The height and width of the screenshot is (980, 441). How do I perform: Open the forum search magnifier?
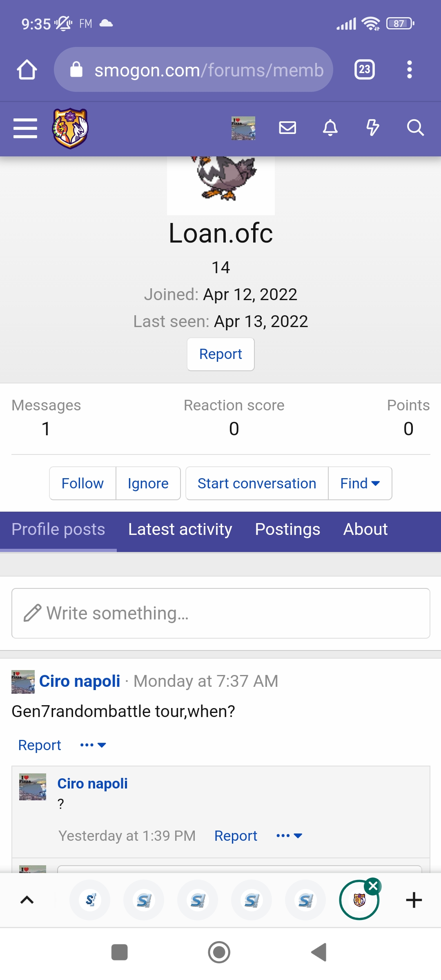415,128
